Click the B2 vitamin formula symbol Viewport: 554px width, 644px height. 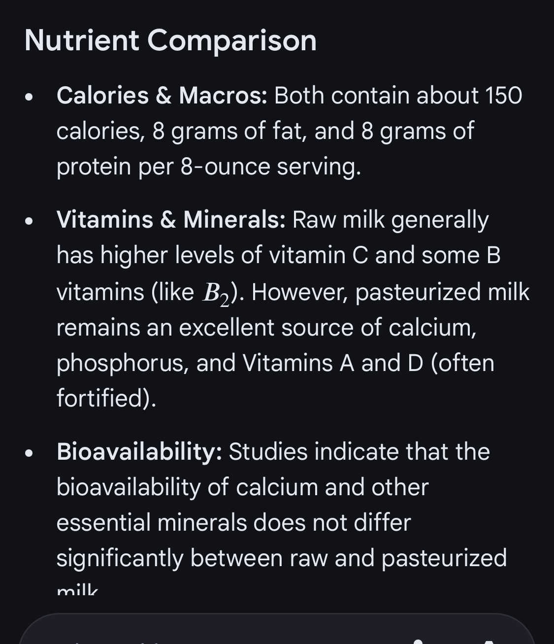216,293
